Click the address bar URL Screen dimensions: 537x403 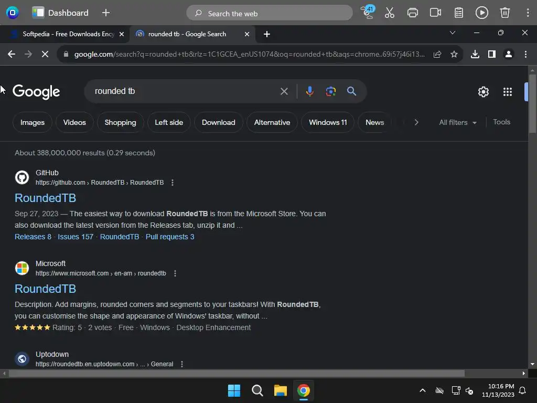(249, 54)
